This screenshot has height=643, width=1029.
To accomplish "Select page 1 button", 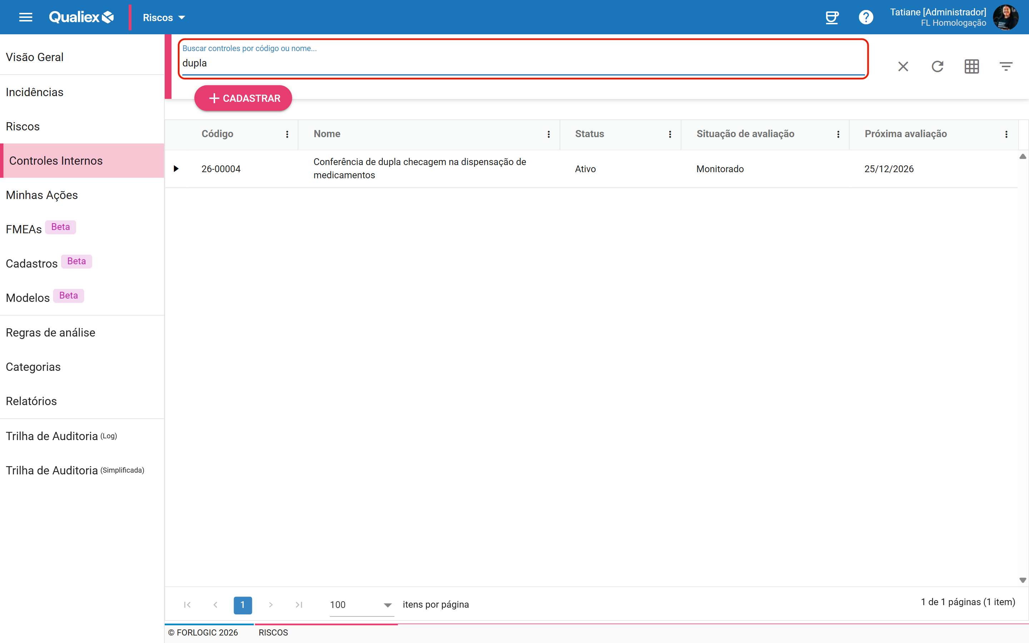I will point(243,605).
